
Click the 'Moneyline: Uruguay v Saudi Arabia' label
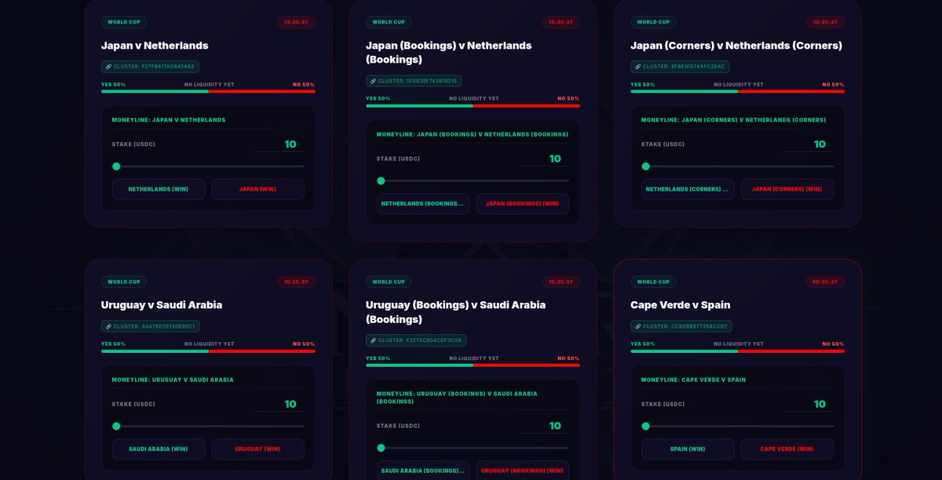click(173, 380)
